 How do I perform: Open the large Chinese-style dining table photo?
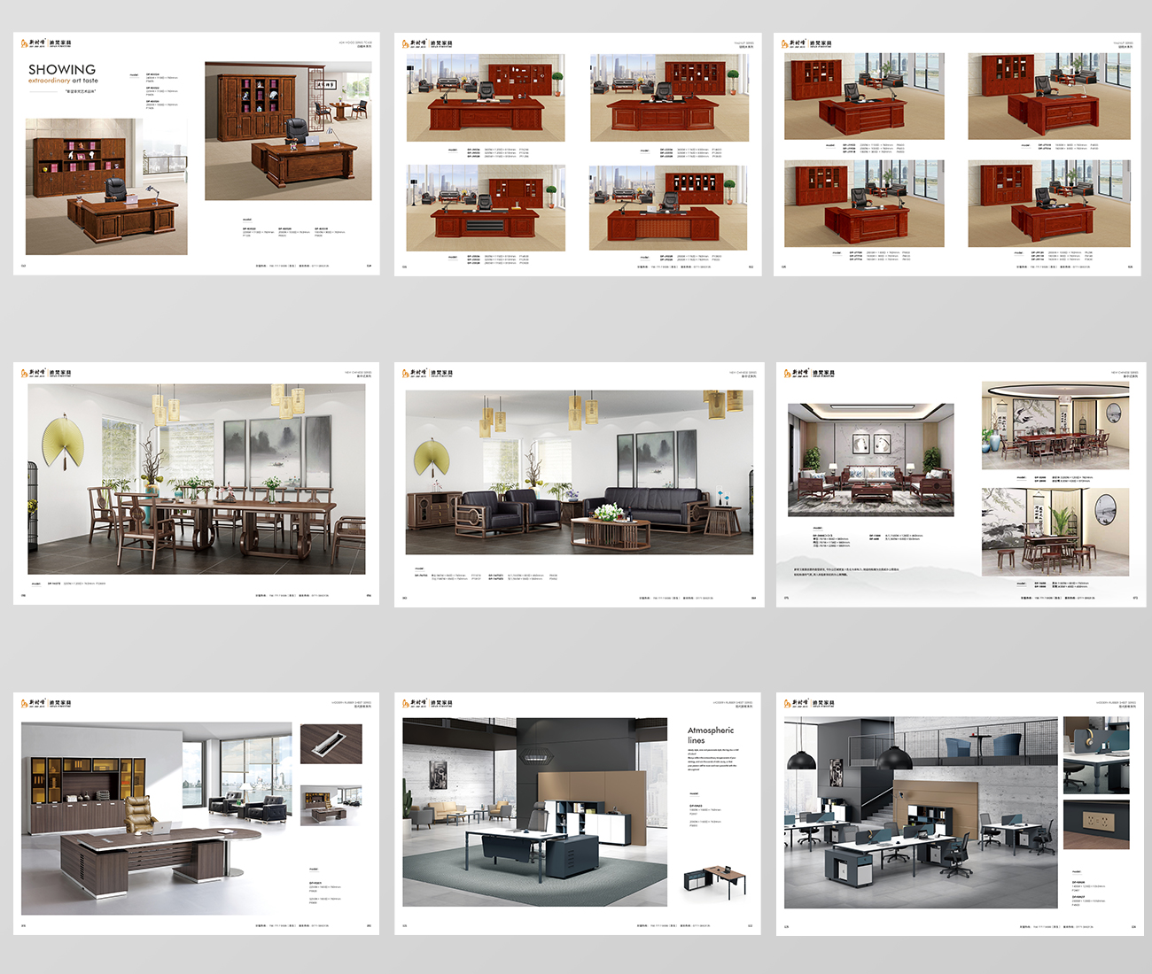pyautogui.click(x=197, y=479)
